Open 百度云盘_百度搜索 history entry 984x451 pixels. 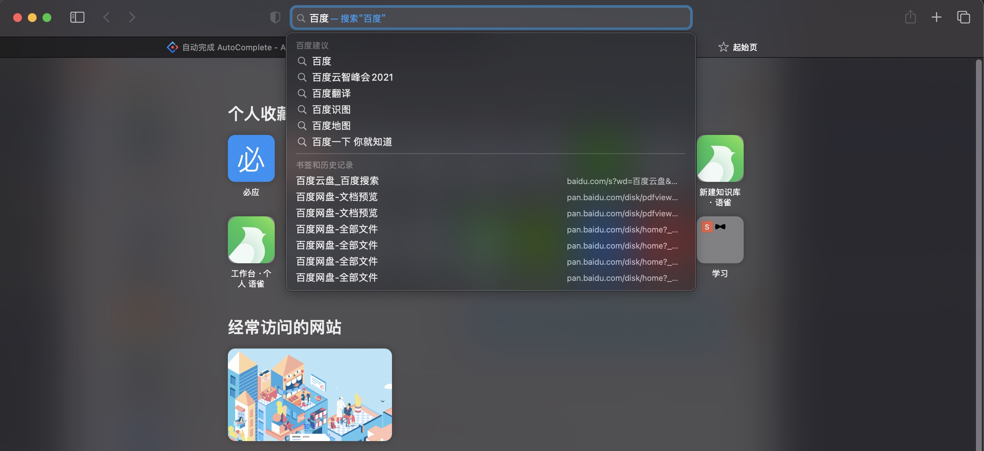338,181
